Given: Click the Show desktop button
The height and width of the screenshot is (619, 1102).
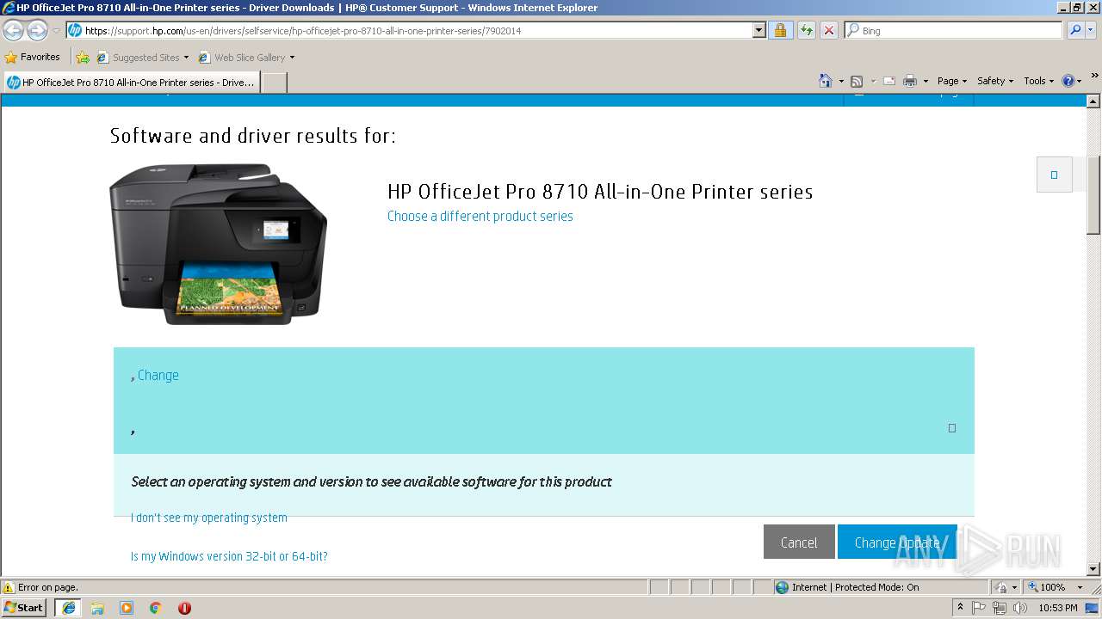Looking at the screenshot, I should click(1093, 608).
